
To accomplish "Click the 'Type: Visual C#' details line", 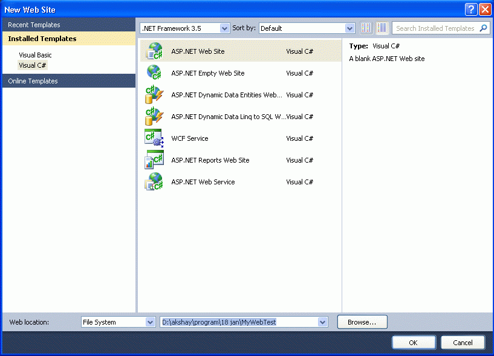I will [374, 46].
